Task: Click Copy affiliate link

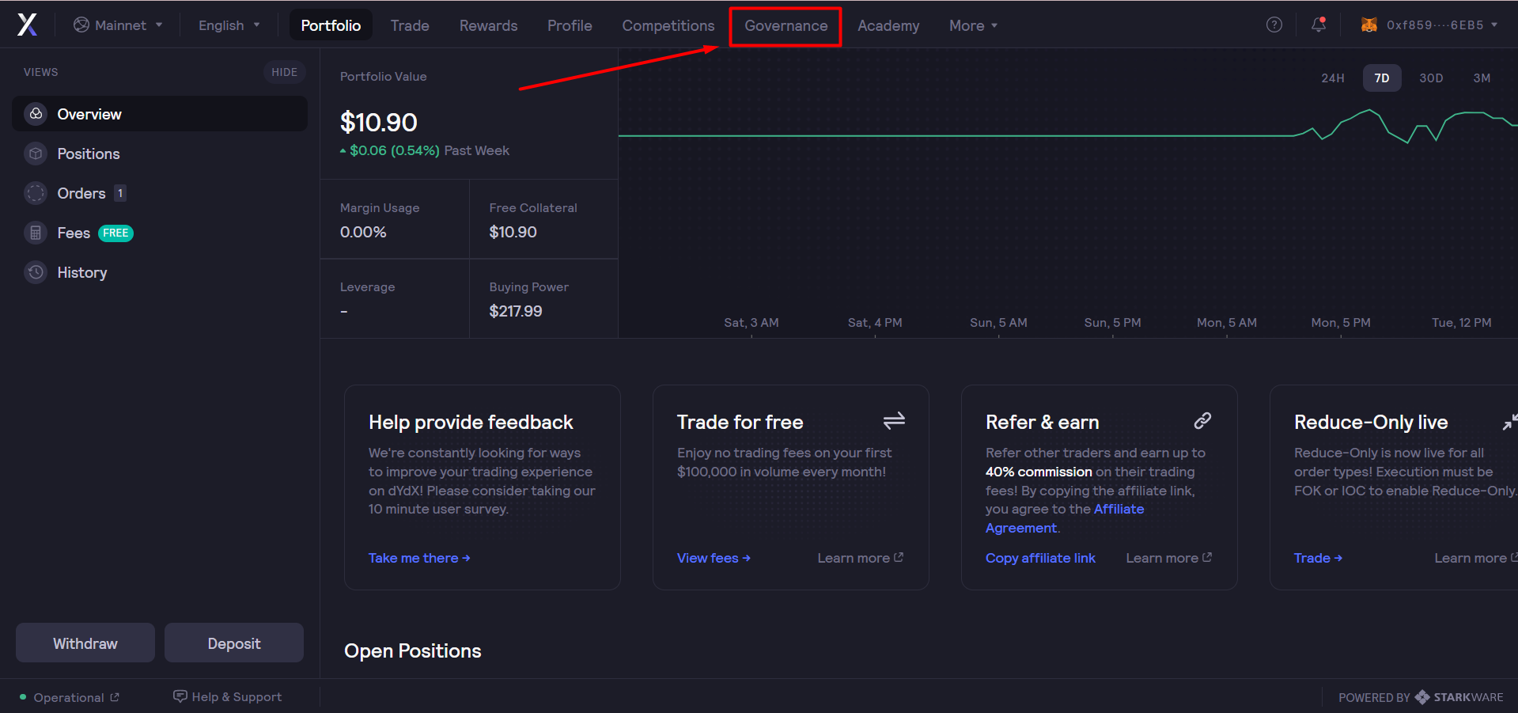Action: click(x=1040, y=558)
